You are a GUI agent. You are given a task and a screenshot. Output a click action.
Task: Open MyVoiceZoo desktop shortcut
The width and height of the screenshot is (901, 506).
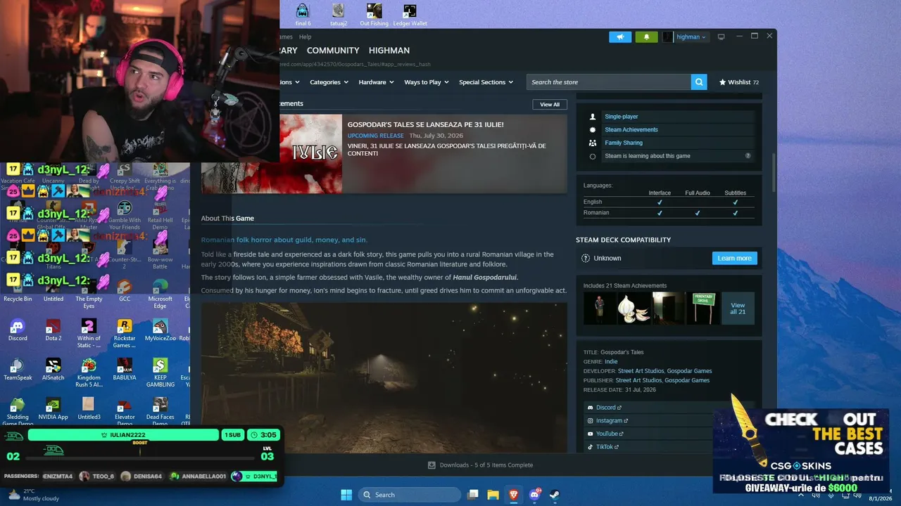[160, 330]
